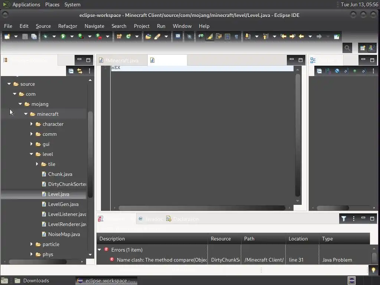The width and height of the screenshot is (380, 285).
Task: Open the New wizard dropdown arrow
Action: (x=16, y=36)
